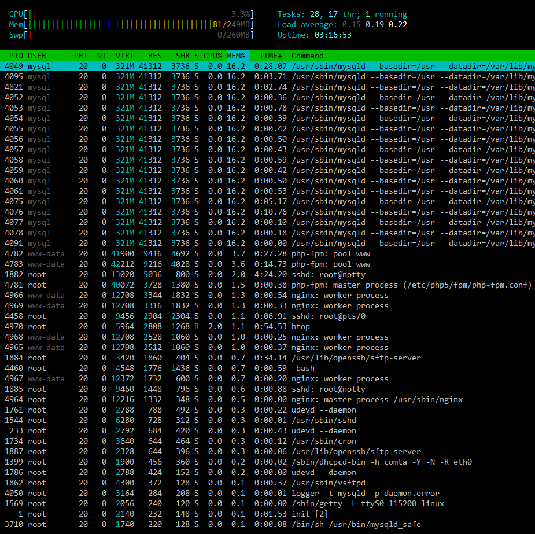
Task: Sort by the TIME+ column header
Action: [271, 56]
